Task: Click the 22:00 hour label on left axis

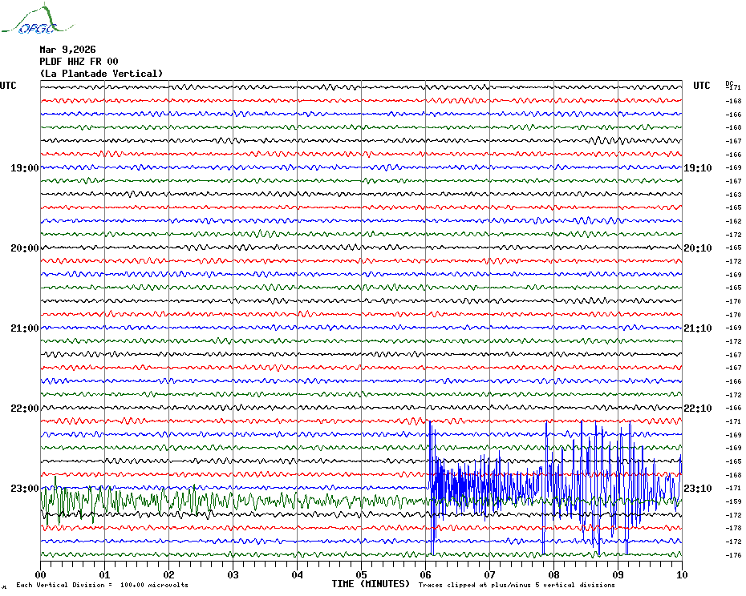Action: click(25, 409)
